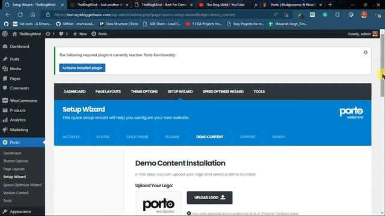The width and height of the screenshot is (385, 216).
Task: Open Pages in the sidebar
Action: pyautogui.click(x=15, y=79)
